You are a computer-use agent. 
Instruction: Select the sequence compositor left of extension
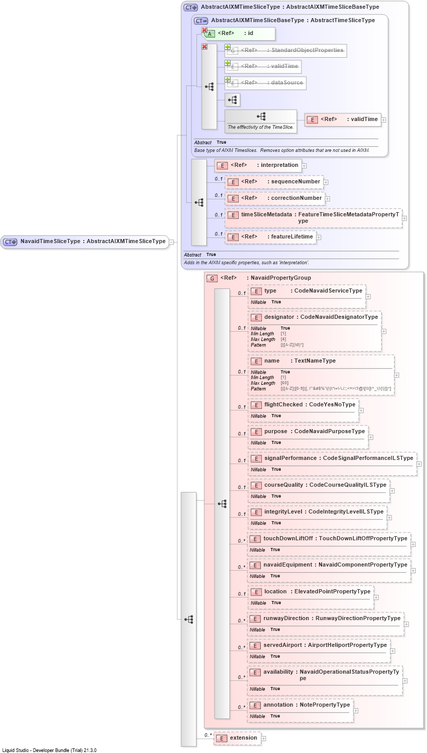pyautogui.click(x=189, y=619)
